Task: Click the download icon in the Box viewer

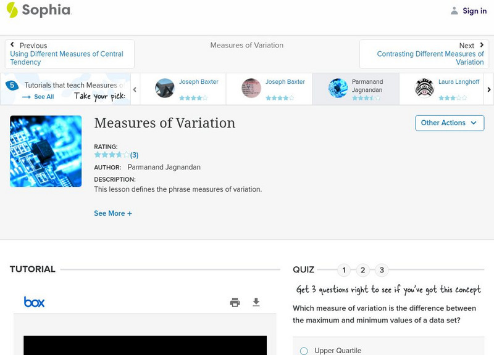Action: 255,303
